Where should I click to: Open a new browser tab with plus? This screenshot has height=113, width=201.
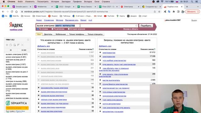click(187, 7)
